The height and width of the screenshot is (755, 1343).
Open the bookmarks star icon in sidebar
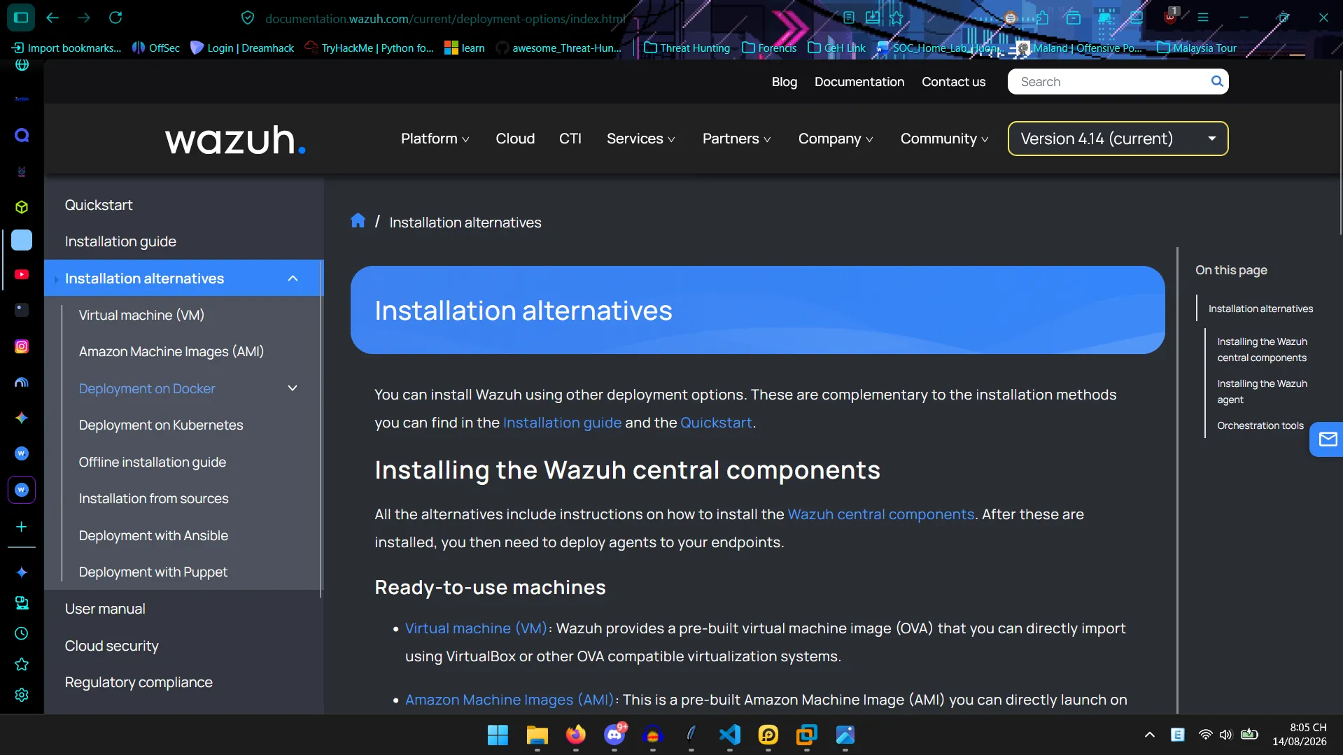point(22,664)
